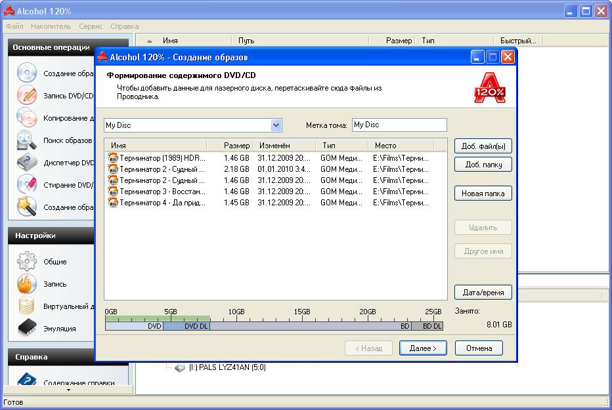Click the Эмуляция label in sidebar
This screenshot has height=410, width=612.
click(59, 329)
